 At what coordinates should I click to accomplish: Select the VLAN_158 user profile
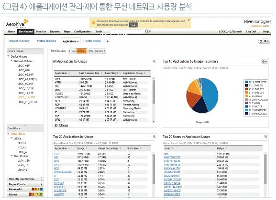point(23,160)
